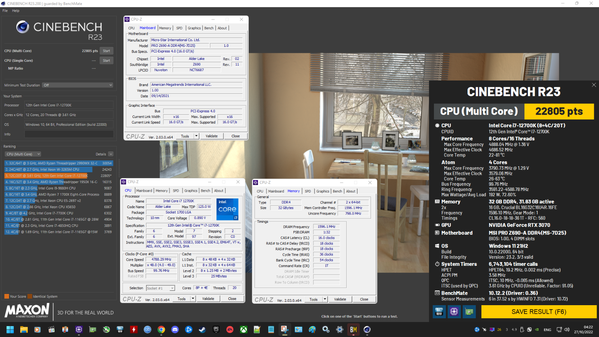Switch to CPU tab in Mainboard CPU-Z window

131,28
